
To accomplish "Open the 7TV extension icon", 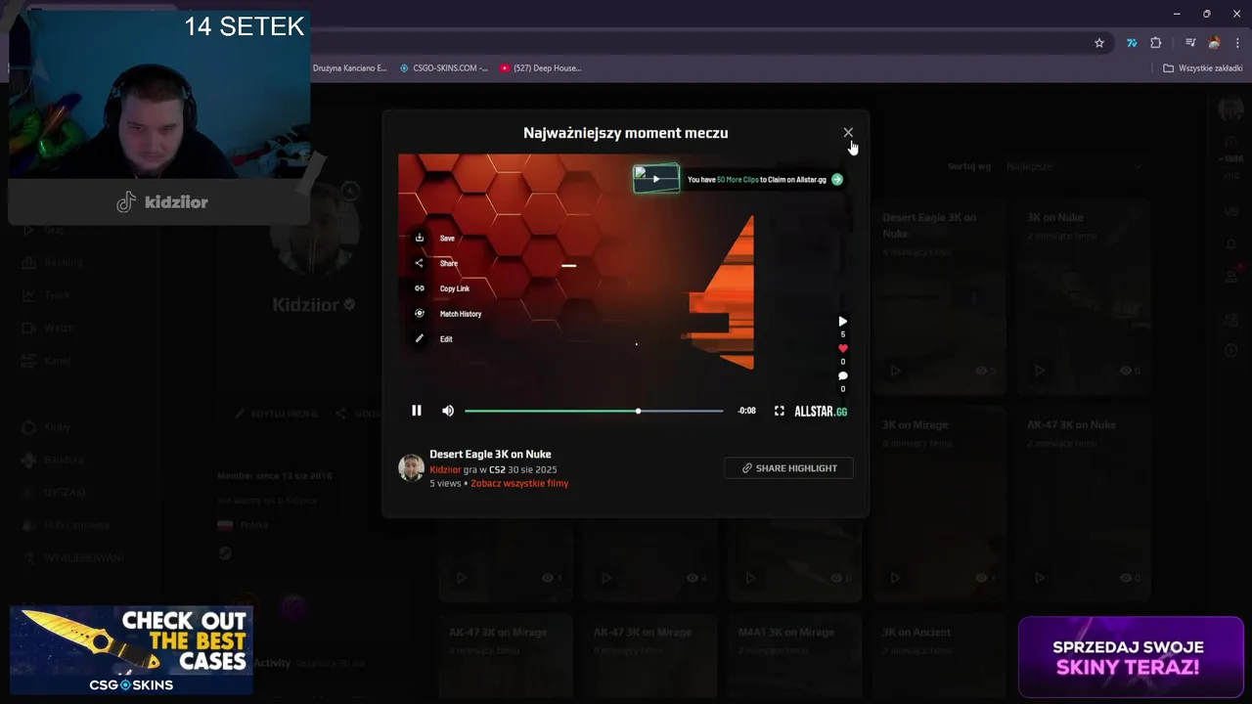I will (1132, 43).
